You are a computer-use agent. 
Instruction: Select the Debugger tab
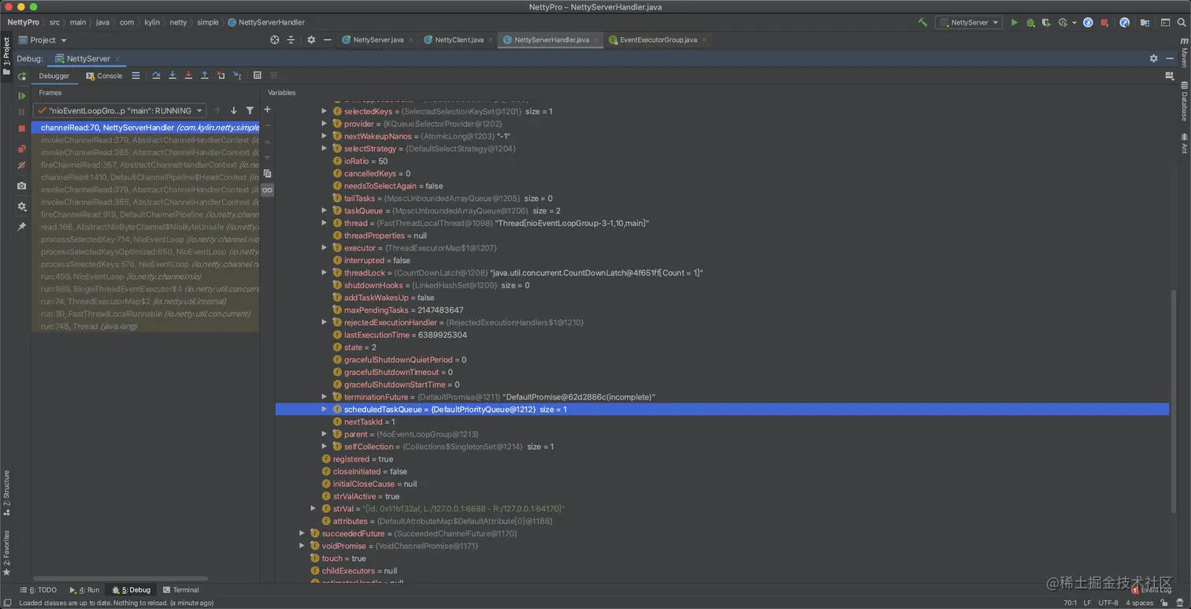pos(54,76)
